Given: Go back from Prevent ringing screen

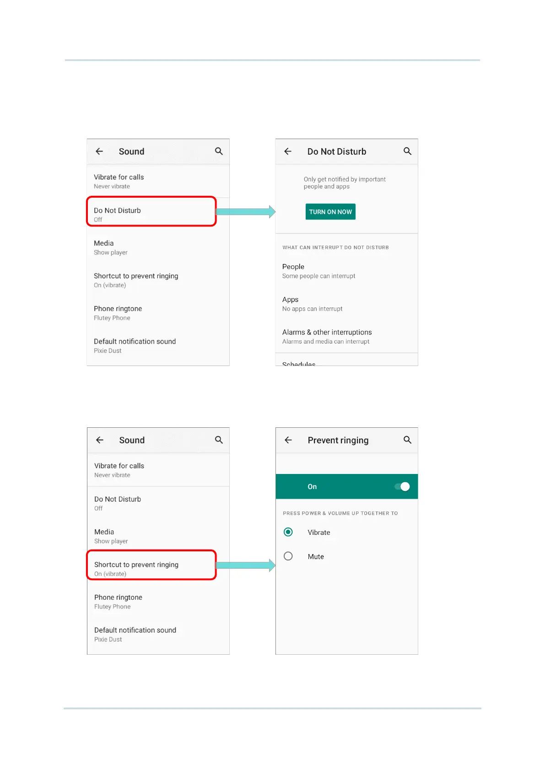Looking at the screenshot, I should coord(288,440).
